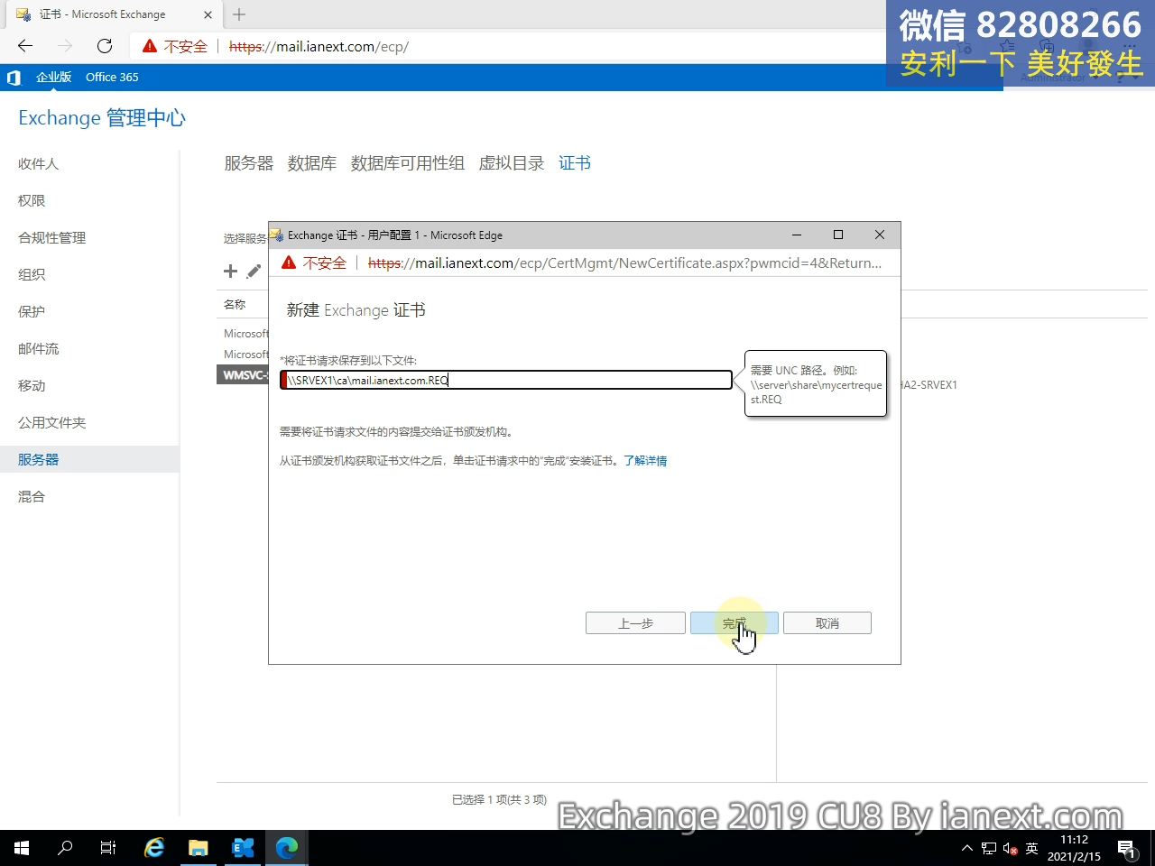Select 组织 in left navigation
This screenshot has width=1155, height=866.
click(x=32, y=274)
